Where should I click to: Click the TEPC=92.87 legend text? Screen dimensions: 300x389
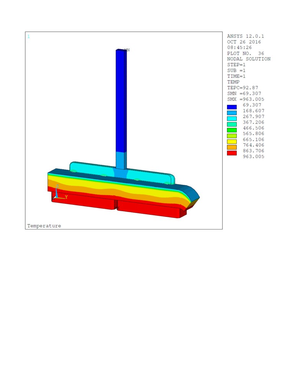point(242,88)
